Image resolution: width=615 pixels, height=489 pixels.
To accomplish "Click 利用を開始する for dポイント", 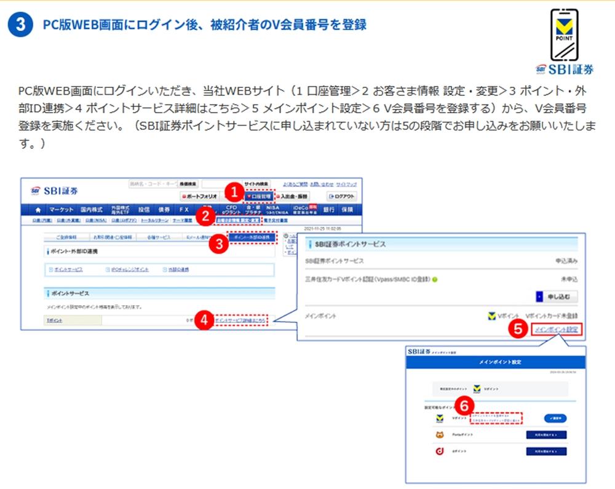I will tap(546, 451).
